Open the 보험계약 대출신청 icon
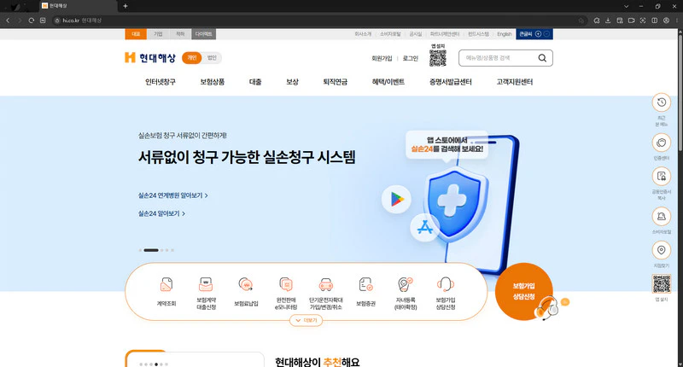 pos(206,285)
